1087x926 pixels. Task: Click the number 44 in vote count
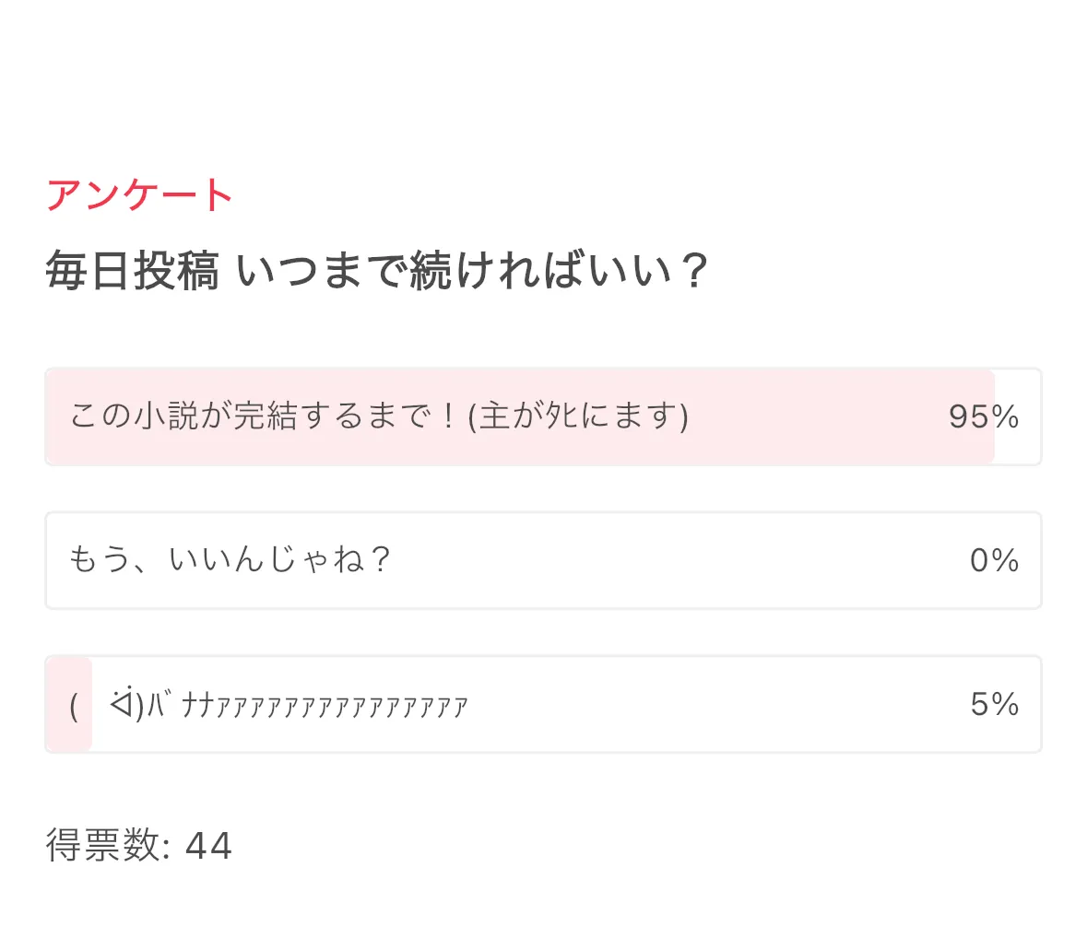pyautogui.click(x=208, y=846)
